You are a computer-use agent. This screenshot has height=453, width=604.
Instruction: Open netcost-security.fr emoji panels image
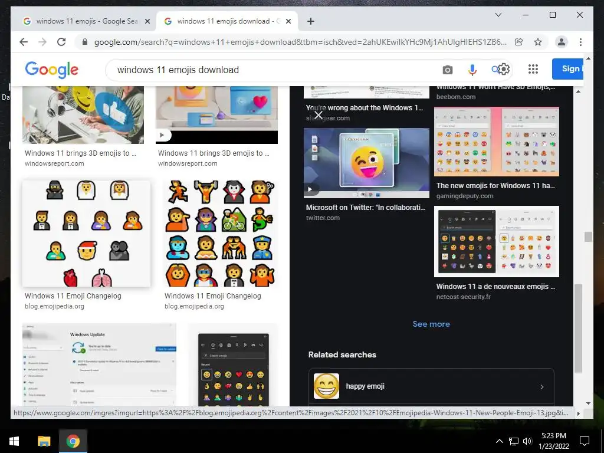(496, 241)
